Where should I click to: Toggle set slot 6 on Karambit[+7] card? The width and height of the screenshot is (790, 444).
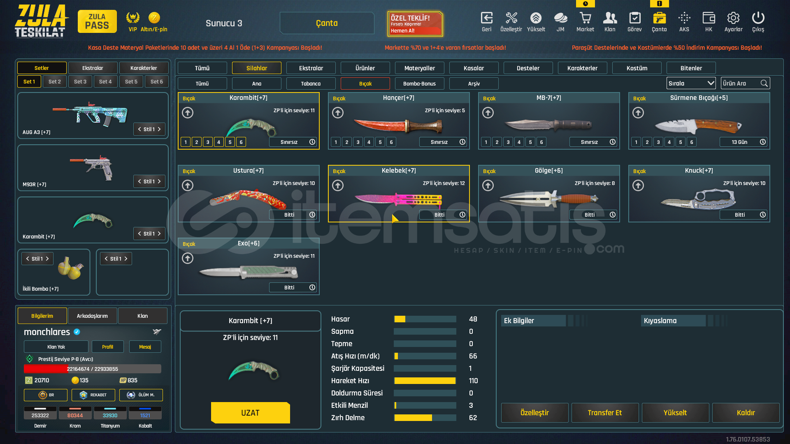(241, 142)
